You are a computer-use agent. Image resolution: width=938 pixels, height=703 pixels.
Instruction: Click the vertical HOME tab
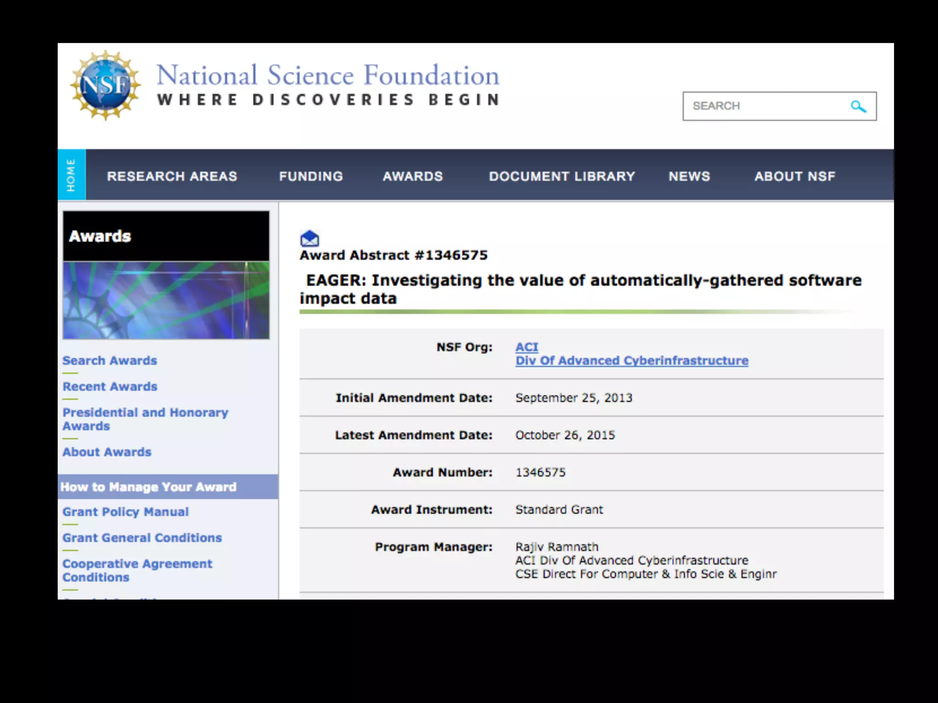[71, 175]
